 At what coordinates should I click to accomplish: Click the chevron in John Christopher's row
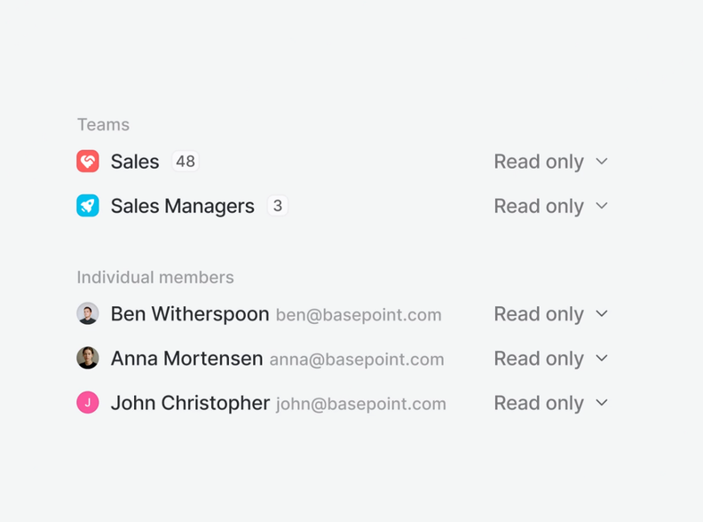point(602,403)
